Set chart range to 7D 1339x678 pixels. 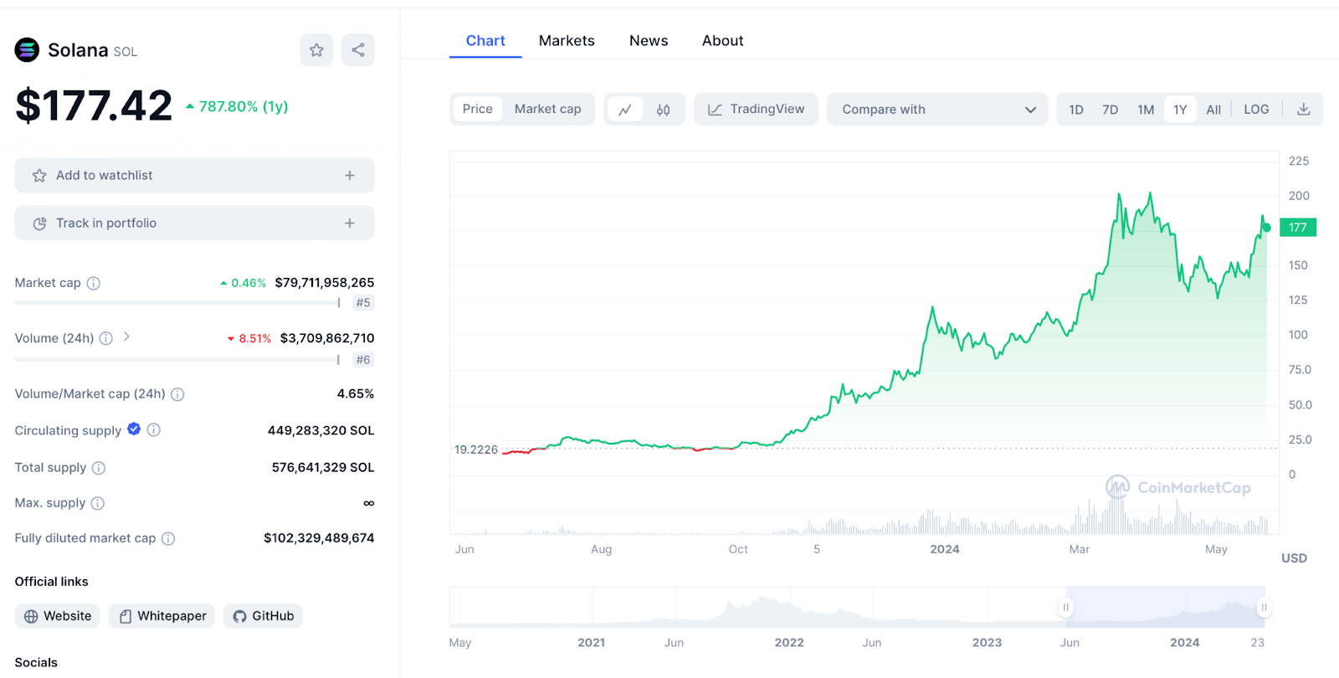click(x=1111, y=110)
